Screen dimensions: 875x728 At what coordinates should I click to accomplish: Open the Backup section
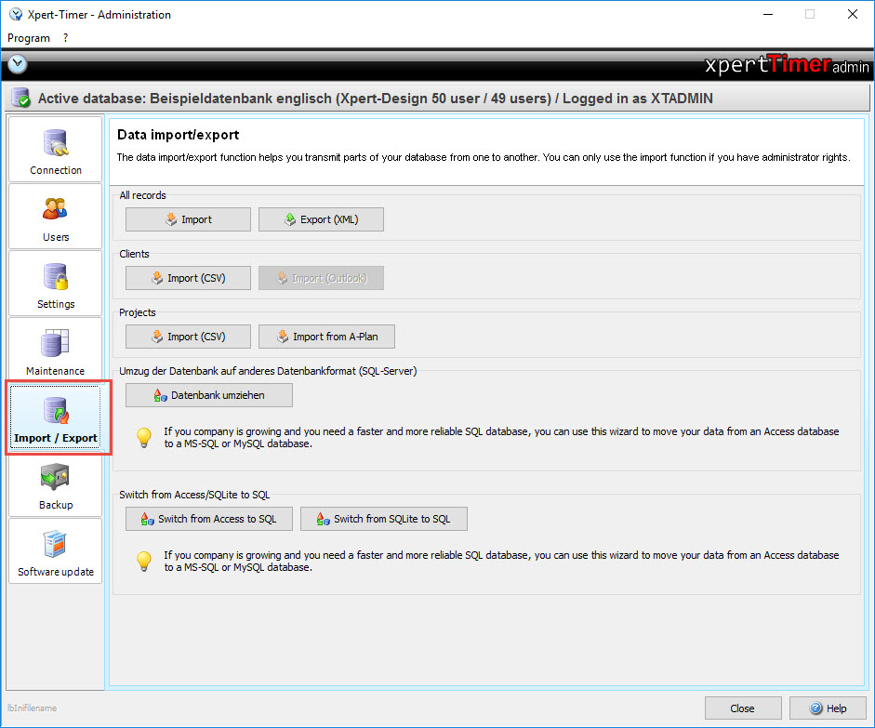[56, 483]
